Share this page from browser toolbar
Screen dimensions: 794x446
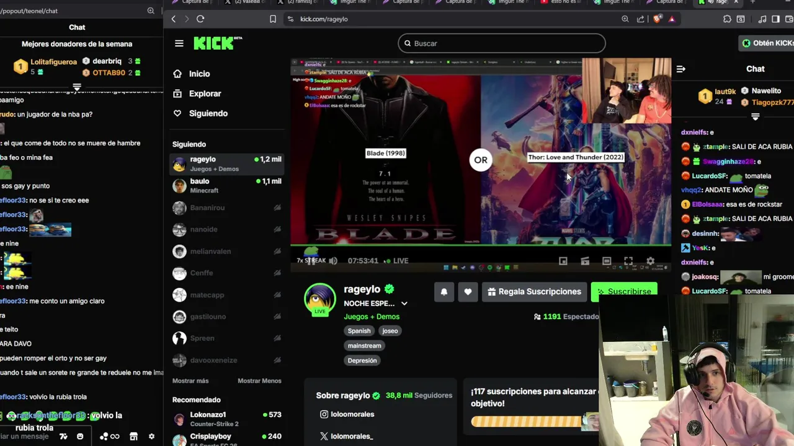point(641,19)
